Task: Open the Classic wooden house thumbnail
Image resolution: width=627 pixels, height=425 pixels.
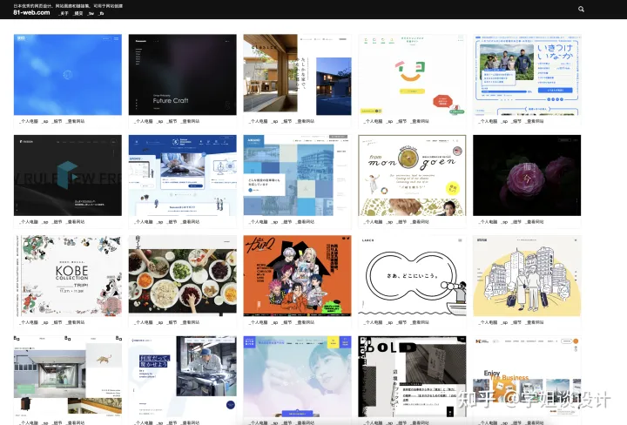Action: coord(297,75)
